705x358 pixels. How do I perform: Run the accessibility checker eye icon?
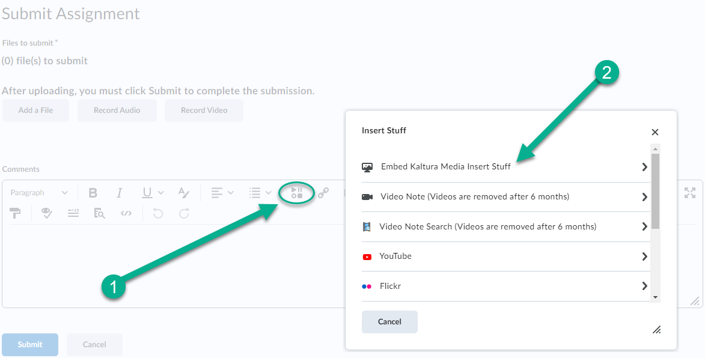coord(47,213)
